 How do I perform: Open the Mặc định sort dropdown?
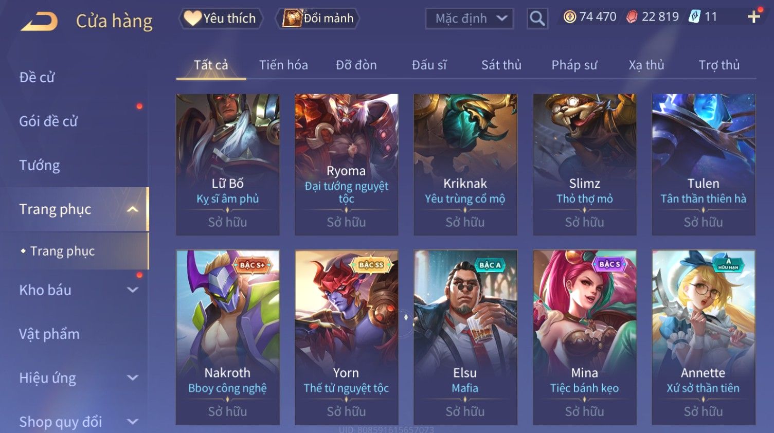pos(469,19)
